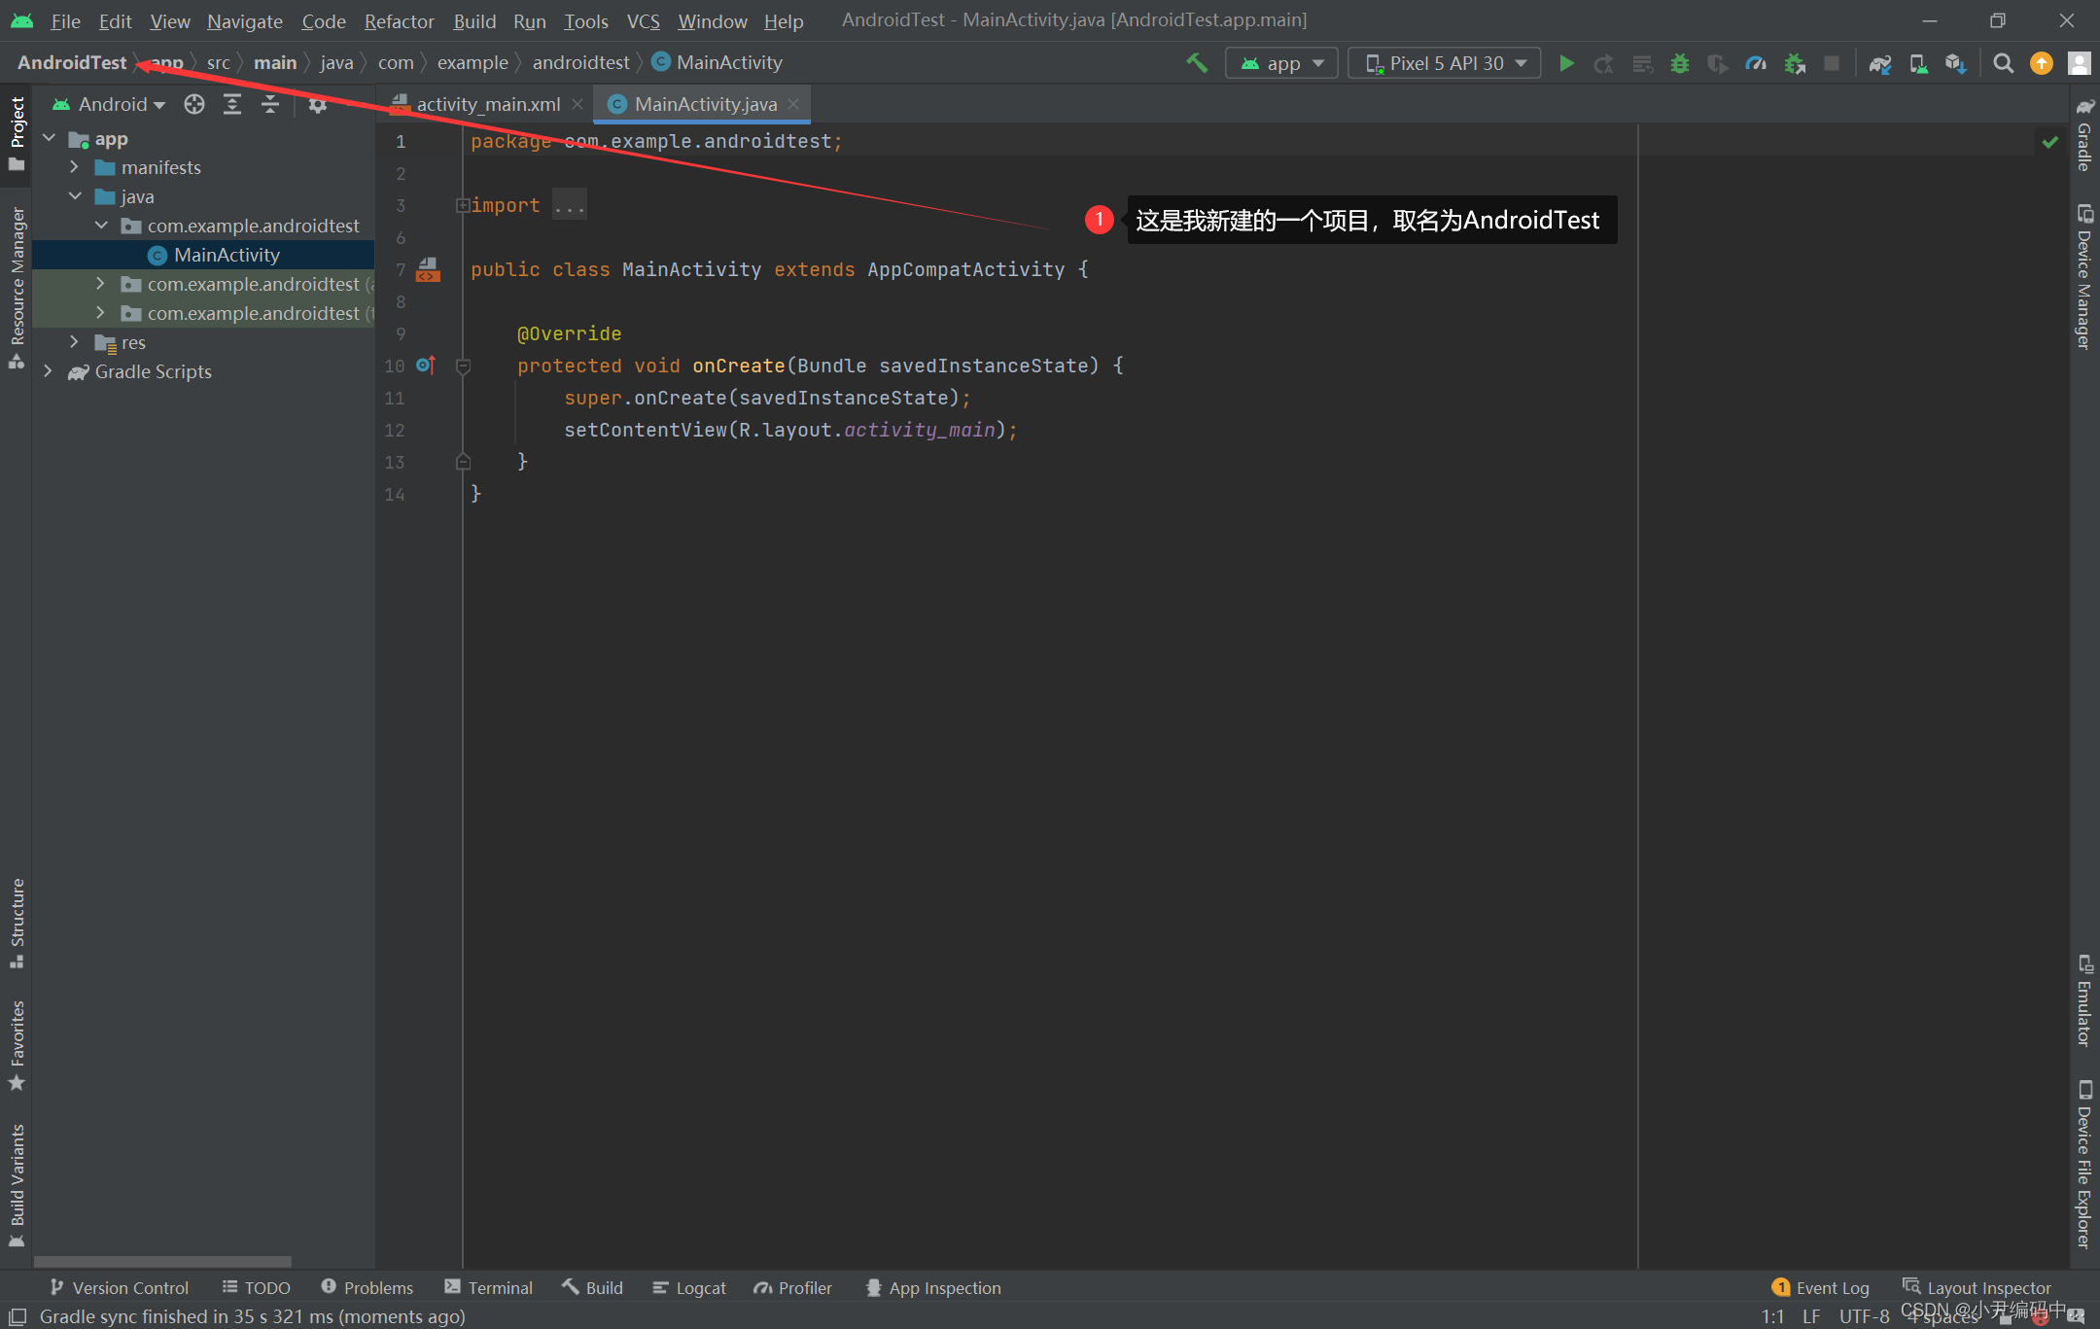Click the Project panel horizontal scrollbar

coord(162,1261)
